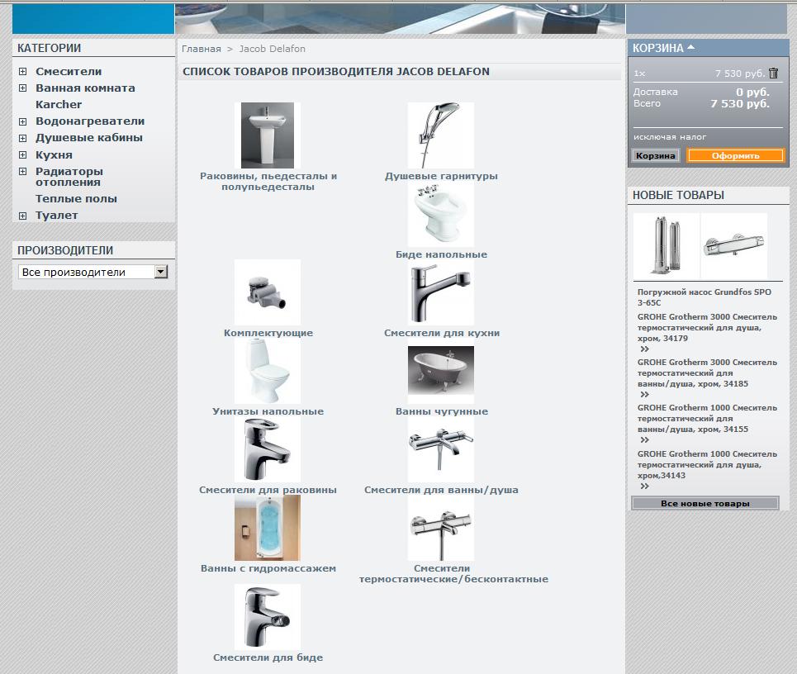The width and height of the screenshot is (797, 674).
Task: Open the Теплые полы category
Action: point(76,199)
